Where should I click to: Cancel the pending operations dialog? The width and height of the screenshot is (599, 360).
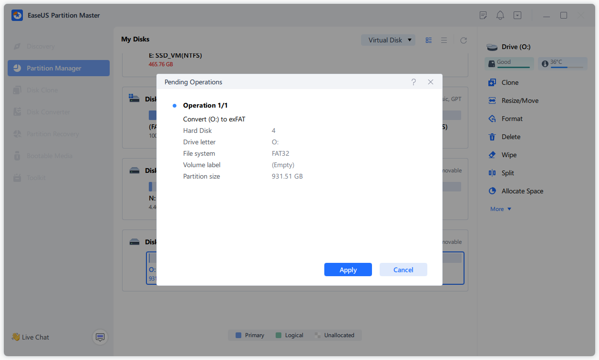403,270
